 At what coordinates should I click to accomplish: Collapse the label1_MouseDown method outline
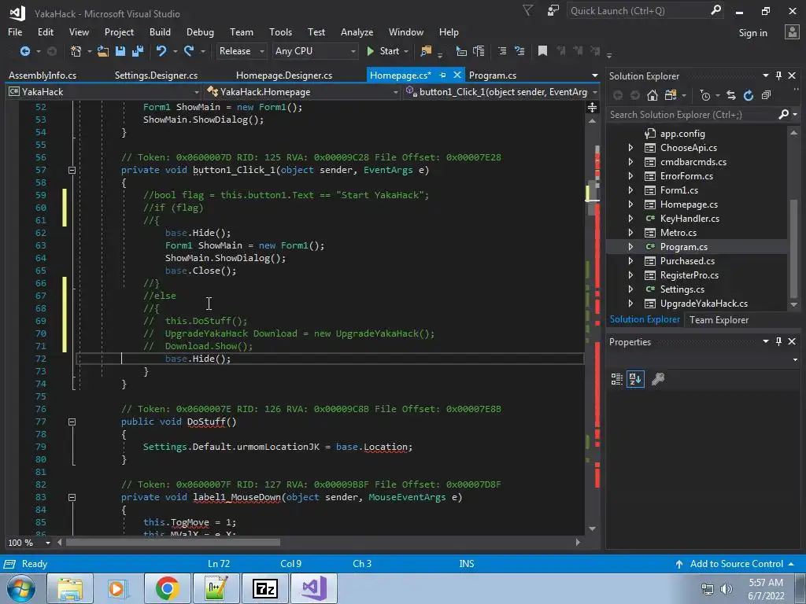click(x=72, y=497)
